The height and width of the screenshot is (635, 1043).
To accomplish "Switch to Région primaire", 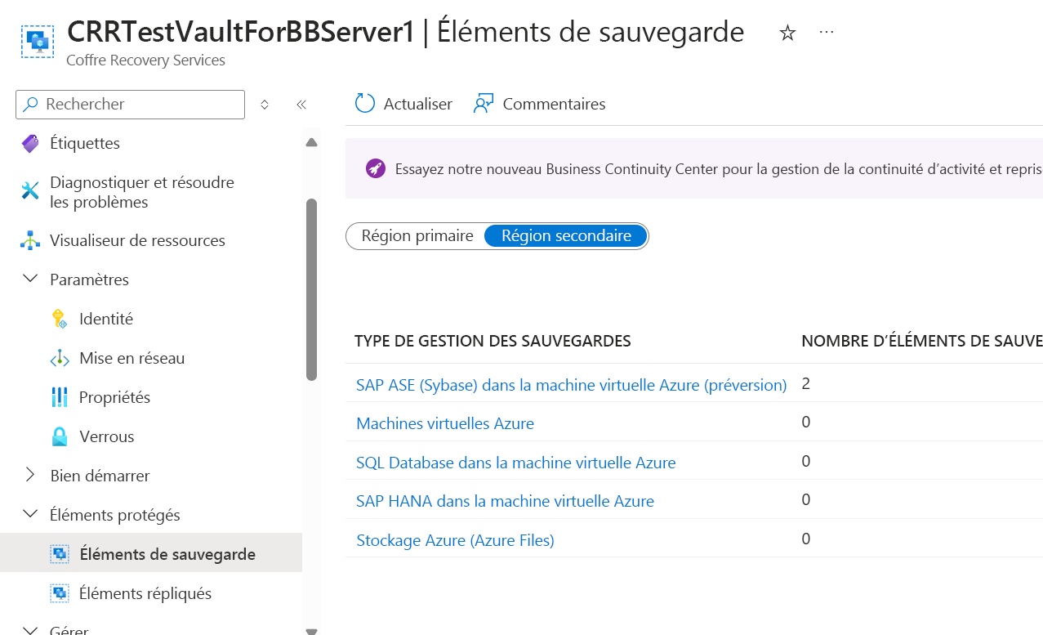I will point(417,235).
